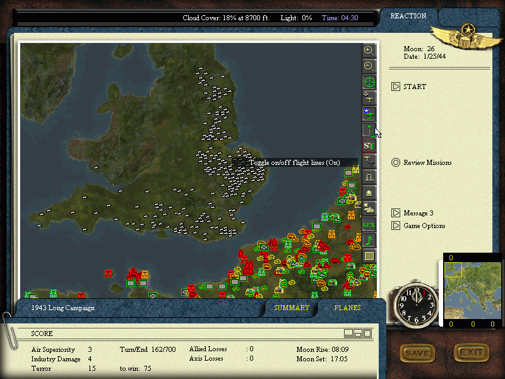Select Review Missions radio option

tap(396, 162)
